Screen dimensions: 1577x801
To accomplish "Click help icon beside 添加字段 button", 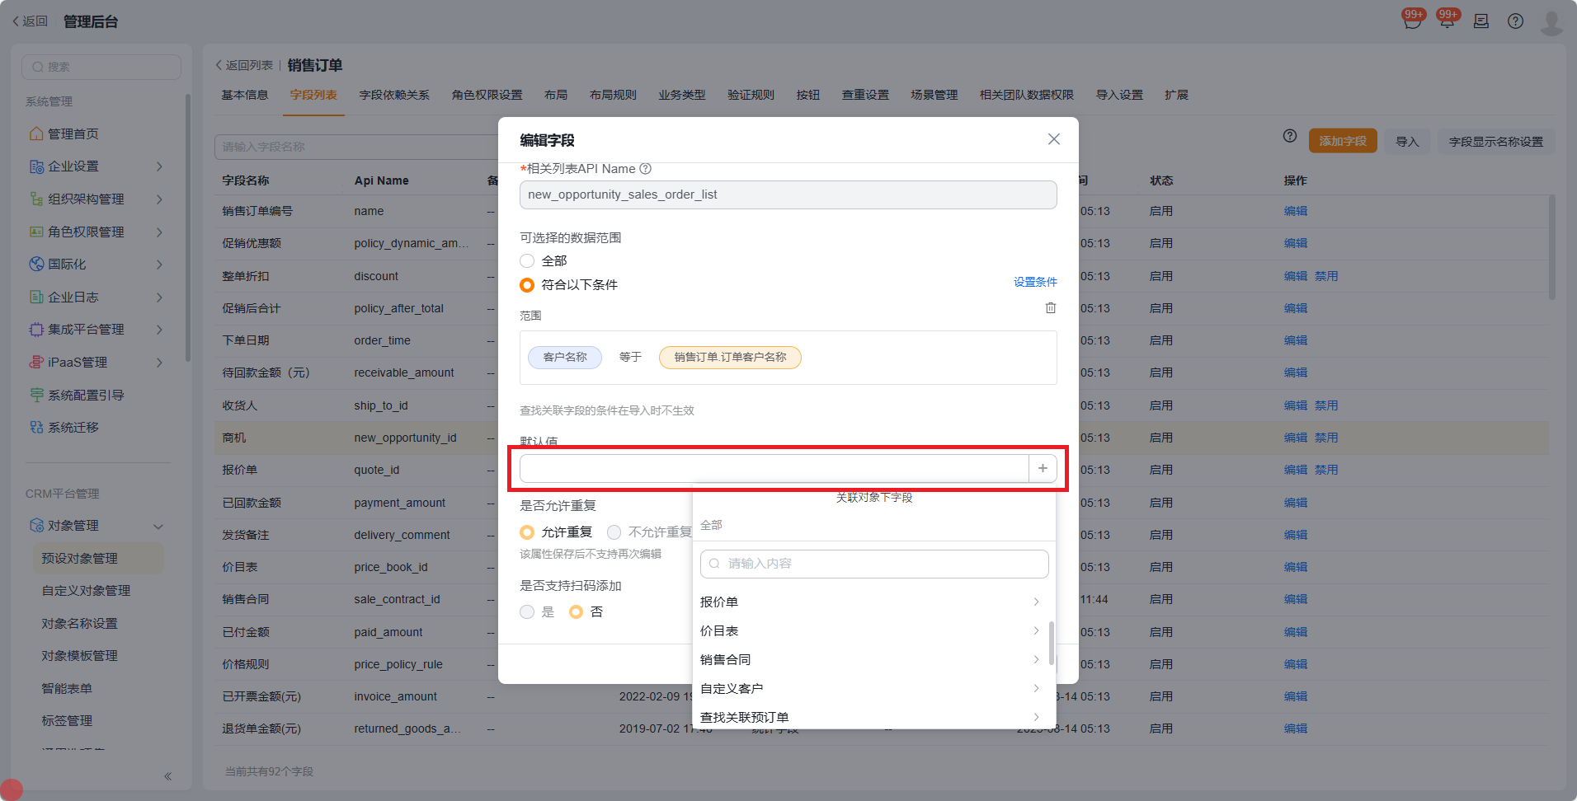I will pos(1290,136).
